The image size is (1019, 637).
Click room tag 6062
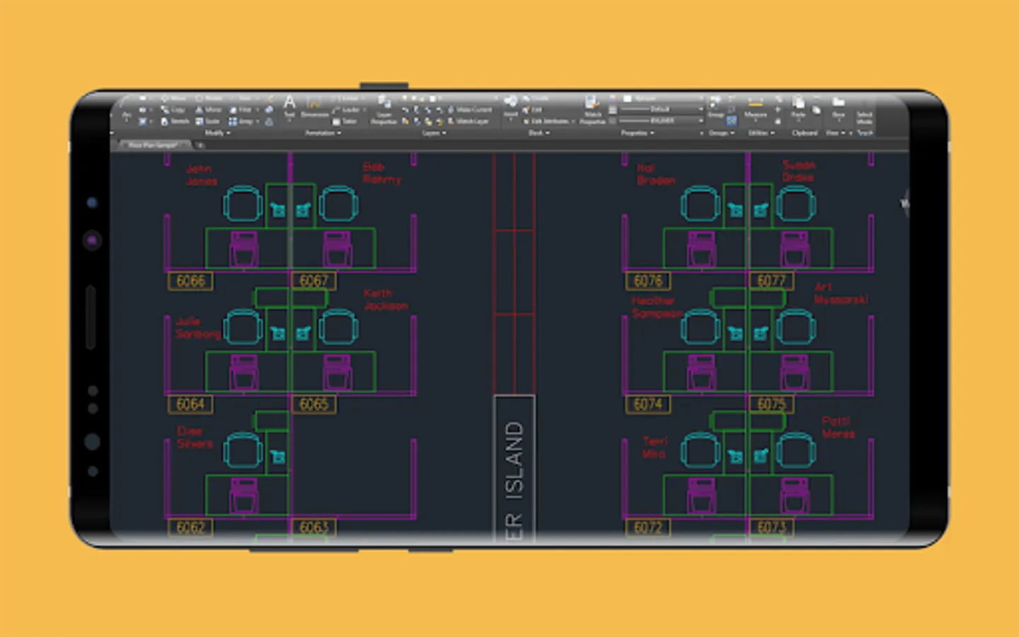click(190, 527)
